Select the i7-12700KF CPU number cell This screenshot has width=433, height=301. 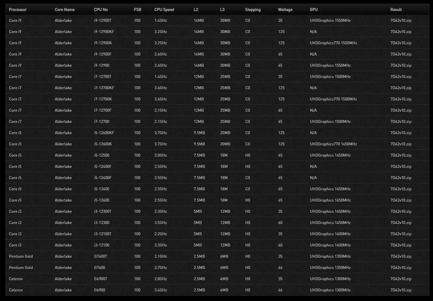[x=104, y=88]
